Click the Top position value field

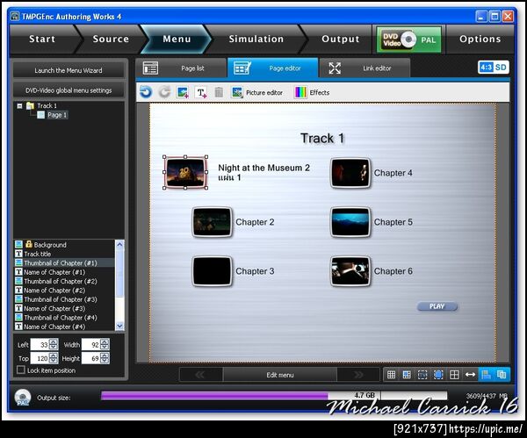[40, 358]
